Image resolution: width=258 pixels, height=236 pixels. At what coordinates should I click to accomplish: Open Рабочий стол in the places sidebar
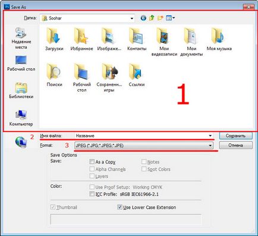21,64
